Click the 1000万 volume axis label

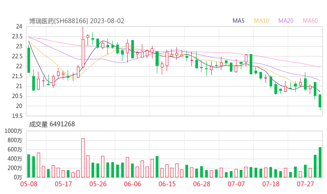13,131
